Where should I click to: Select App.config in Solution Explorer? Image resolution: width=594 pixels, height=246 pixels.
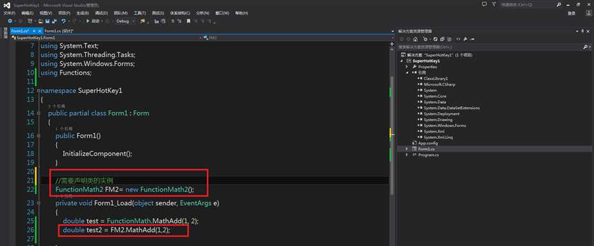pos(427,143)
